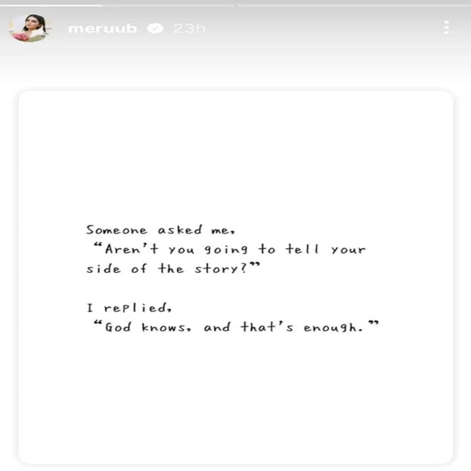Click the word "enough" in the reply
This screenshot has width=471, height=471.
[x=330, y=328]
